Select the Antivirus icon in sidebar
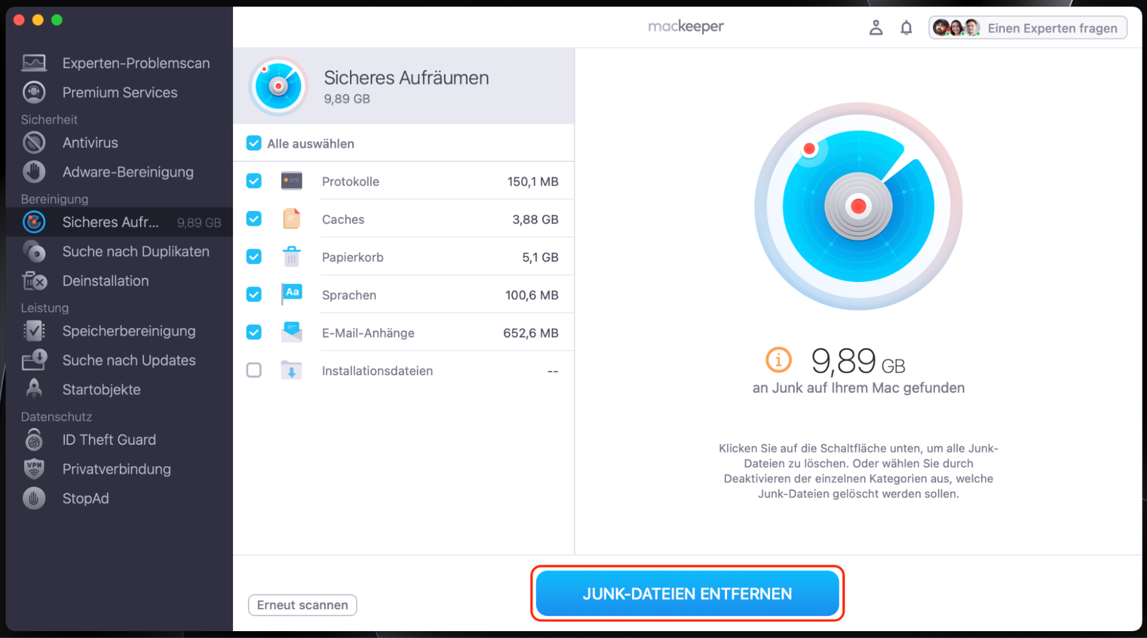 coord(34,143)
